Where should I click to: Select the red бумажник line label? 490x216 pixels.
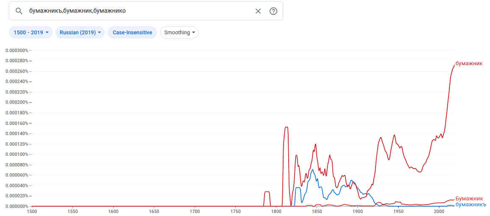(469, 64)
